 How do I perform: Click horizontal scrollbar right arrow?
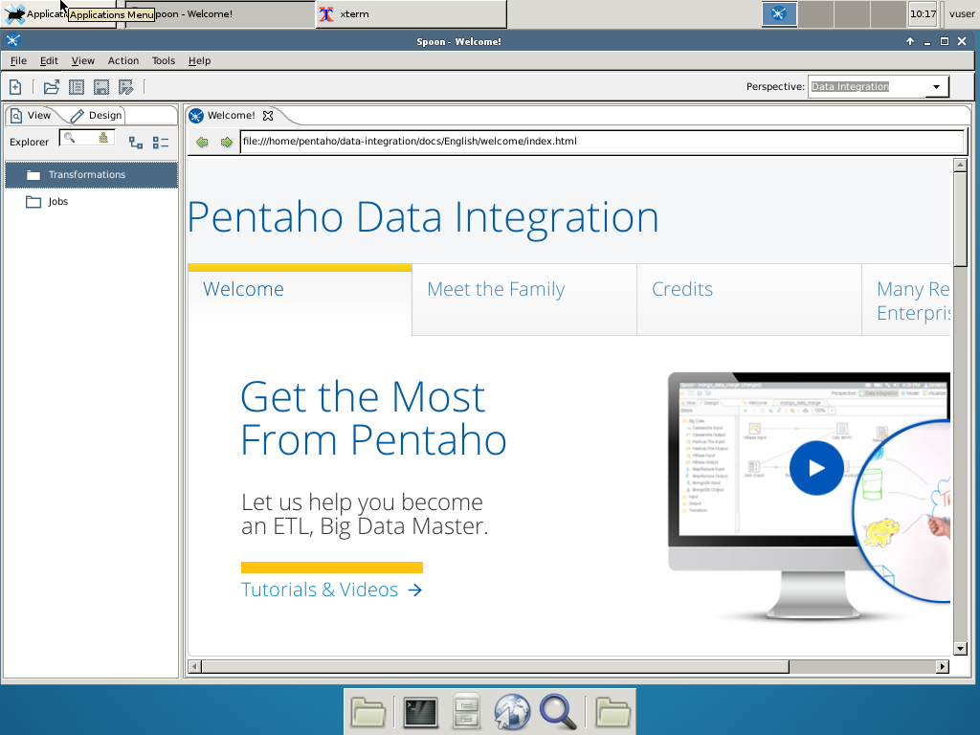point(943,667)
